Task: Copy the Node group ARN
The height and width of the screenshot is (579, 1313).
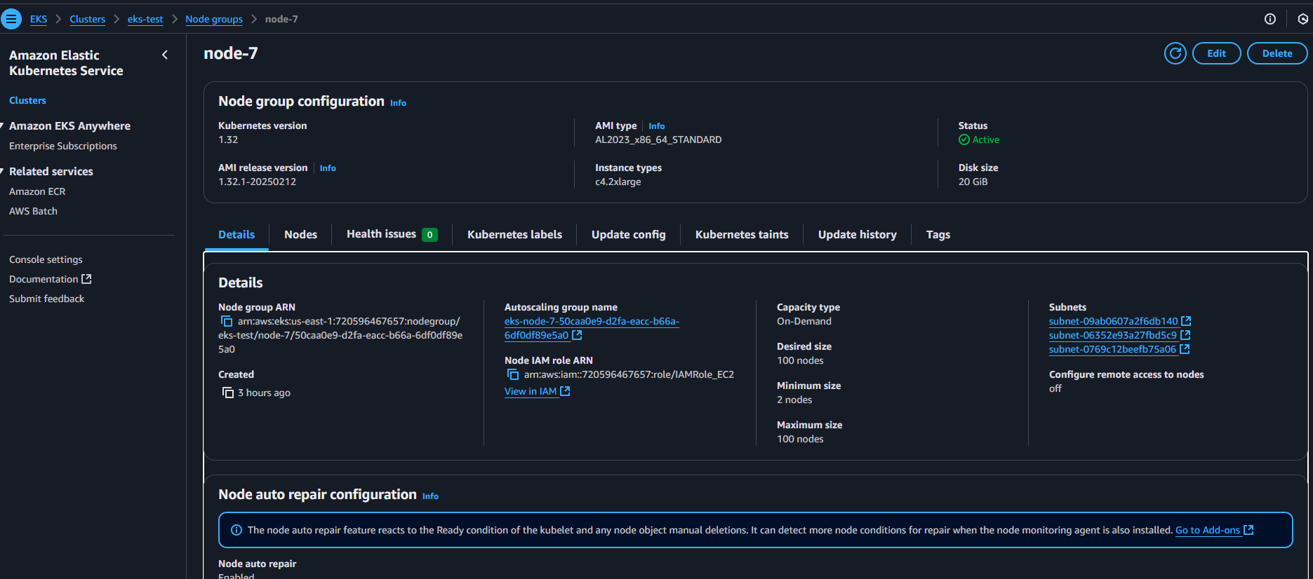Action: (227, 321)
